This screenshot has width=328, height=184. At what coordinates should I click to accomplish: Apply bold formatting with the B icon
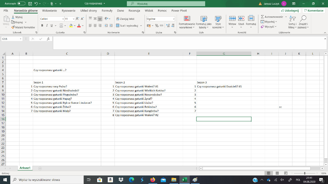(x=42, y=25)
